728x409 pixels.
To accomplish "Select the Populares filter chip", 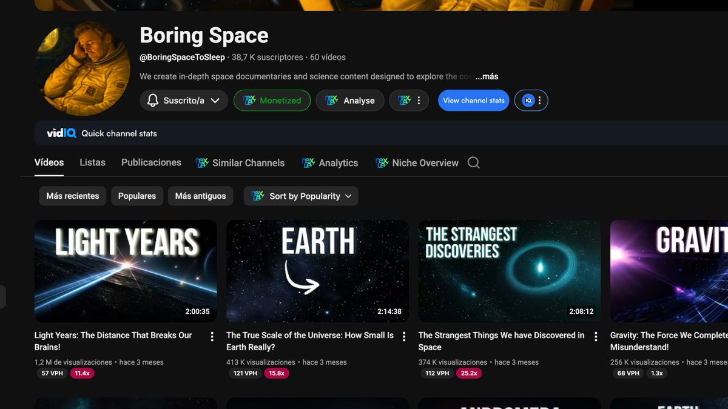I will click(137, 196).
